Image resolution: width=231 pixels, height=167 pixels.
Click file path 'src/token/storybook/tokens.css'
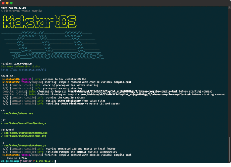coord(26,133)
